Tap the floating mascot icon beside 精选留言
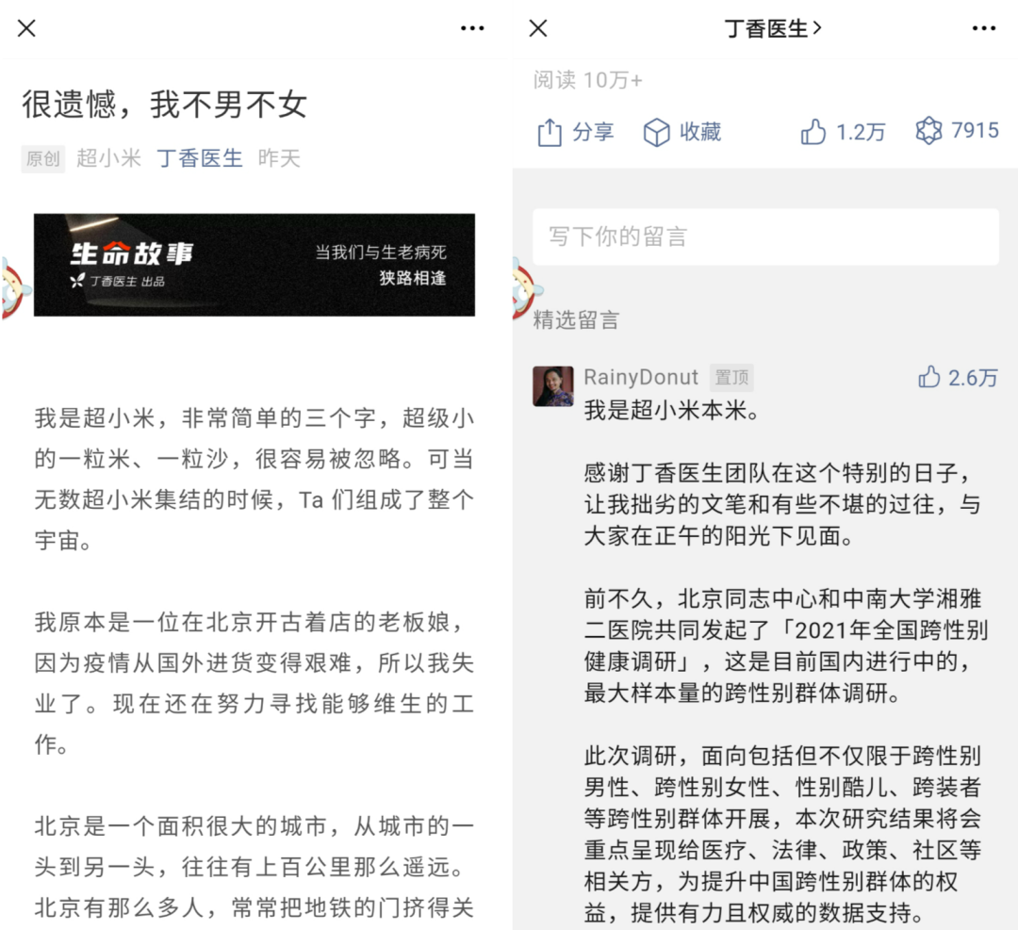This screenshot has height=930, width=1018. (x=526, y=287)
